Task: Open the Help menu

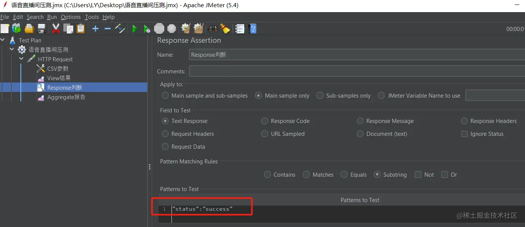Action: (108, 17)
